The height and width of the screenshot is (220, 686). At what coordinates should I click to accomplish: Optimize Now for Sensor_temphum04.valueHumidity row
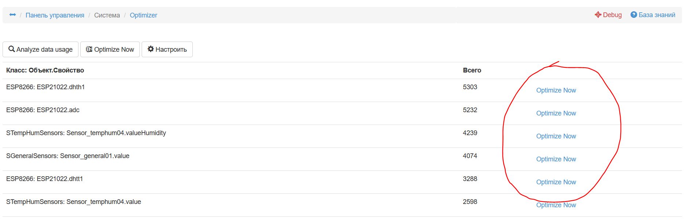(556, 136)
